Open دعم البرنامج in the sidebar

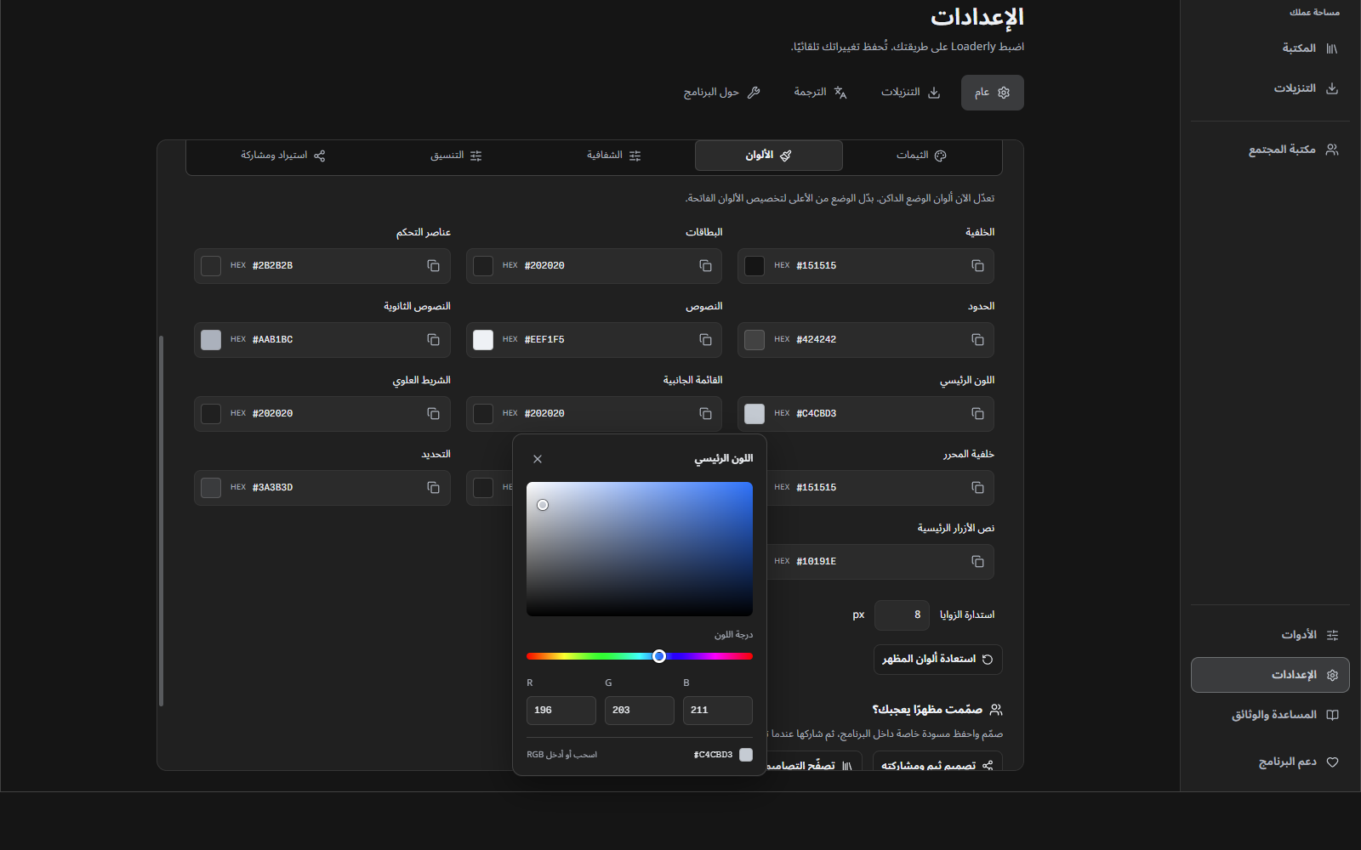pyautogui.click(x=1270, y=762)
